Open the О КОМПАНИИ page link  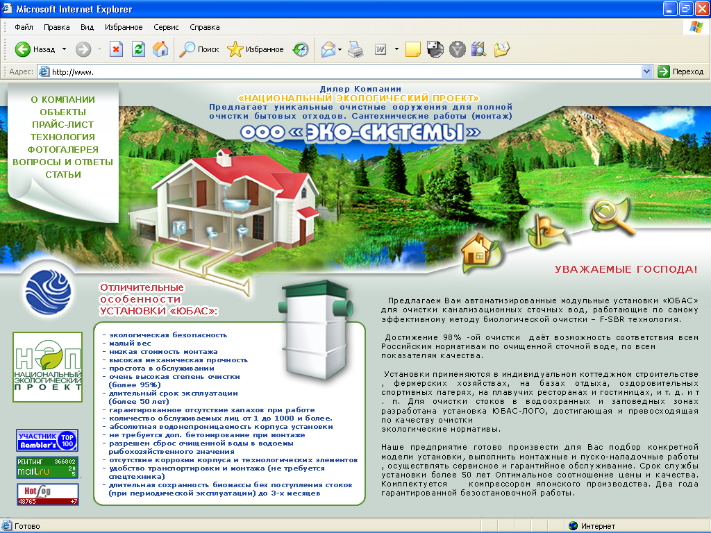click(62, 99)
